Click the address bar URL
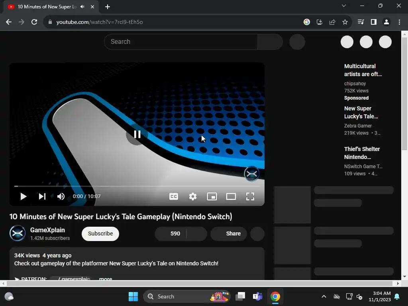This screenshot has width=408, height=306. pyautogui.click(x=99, y=22)
